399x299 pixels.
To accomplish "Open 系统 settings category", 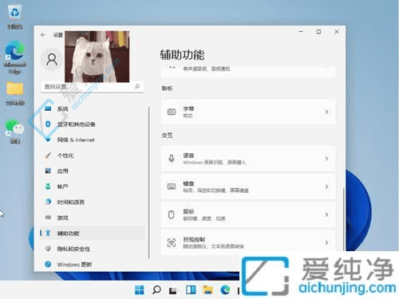I will (x=92, y=108).
